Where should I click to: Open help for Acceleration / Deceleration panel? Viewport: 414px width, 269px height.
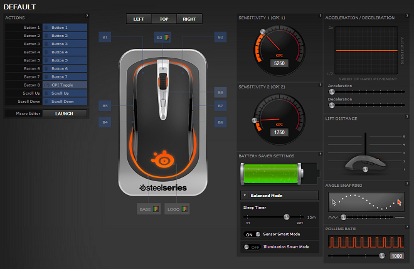tap(407, 16)
